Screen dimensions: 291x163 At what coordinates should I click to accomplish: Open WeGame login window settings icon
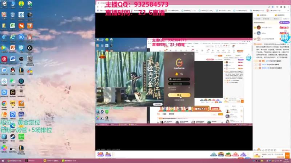[185, 54]
